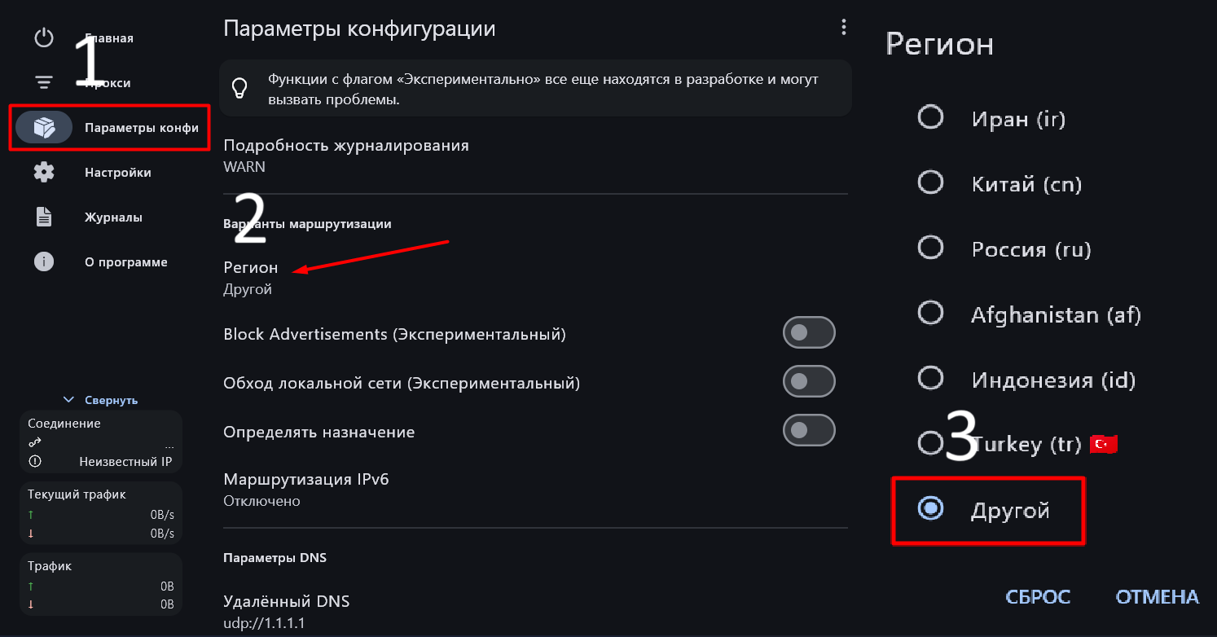Collapse the sidebar stats with Свернуть
1217x637 pixels.
pos(101,400)
